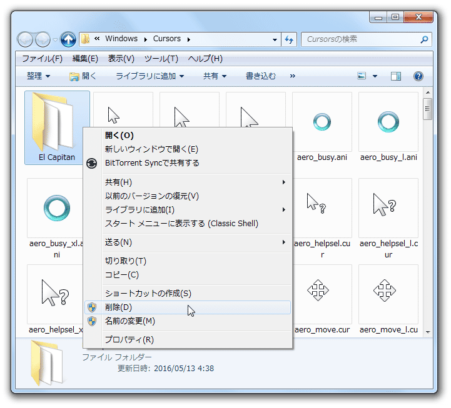Screen dimensions: 451x408
Task: Choose BitTorrent Syncで共有する
Action: pyautogui.click(x=188, y=163)
